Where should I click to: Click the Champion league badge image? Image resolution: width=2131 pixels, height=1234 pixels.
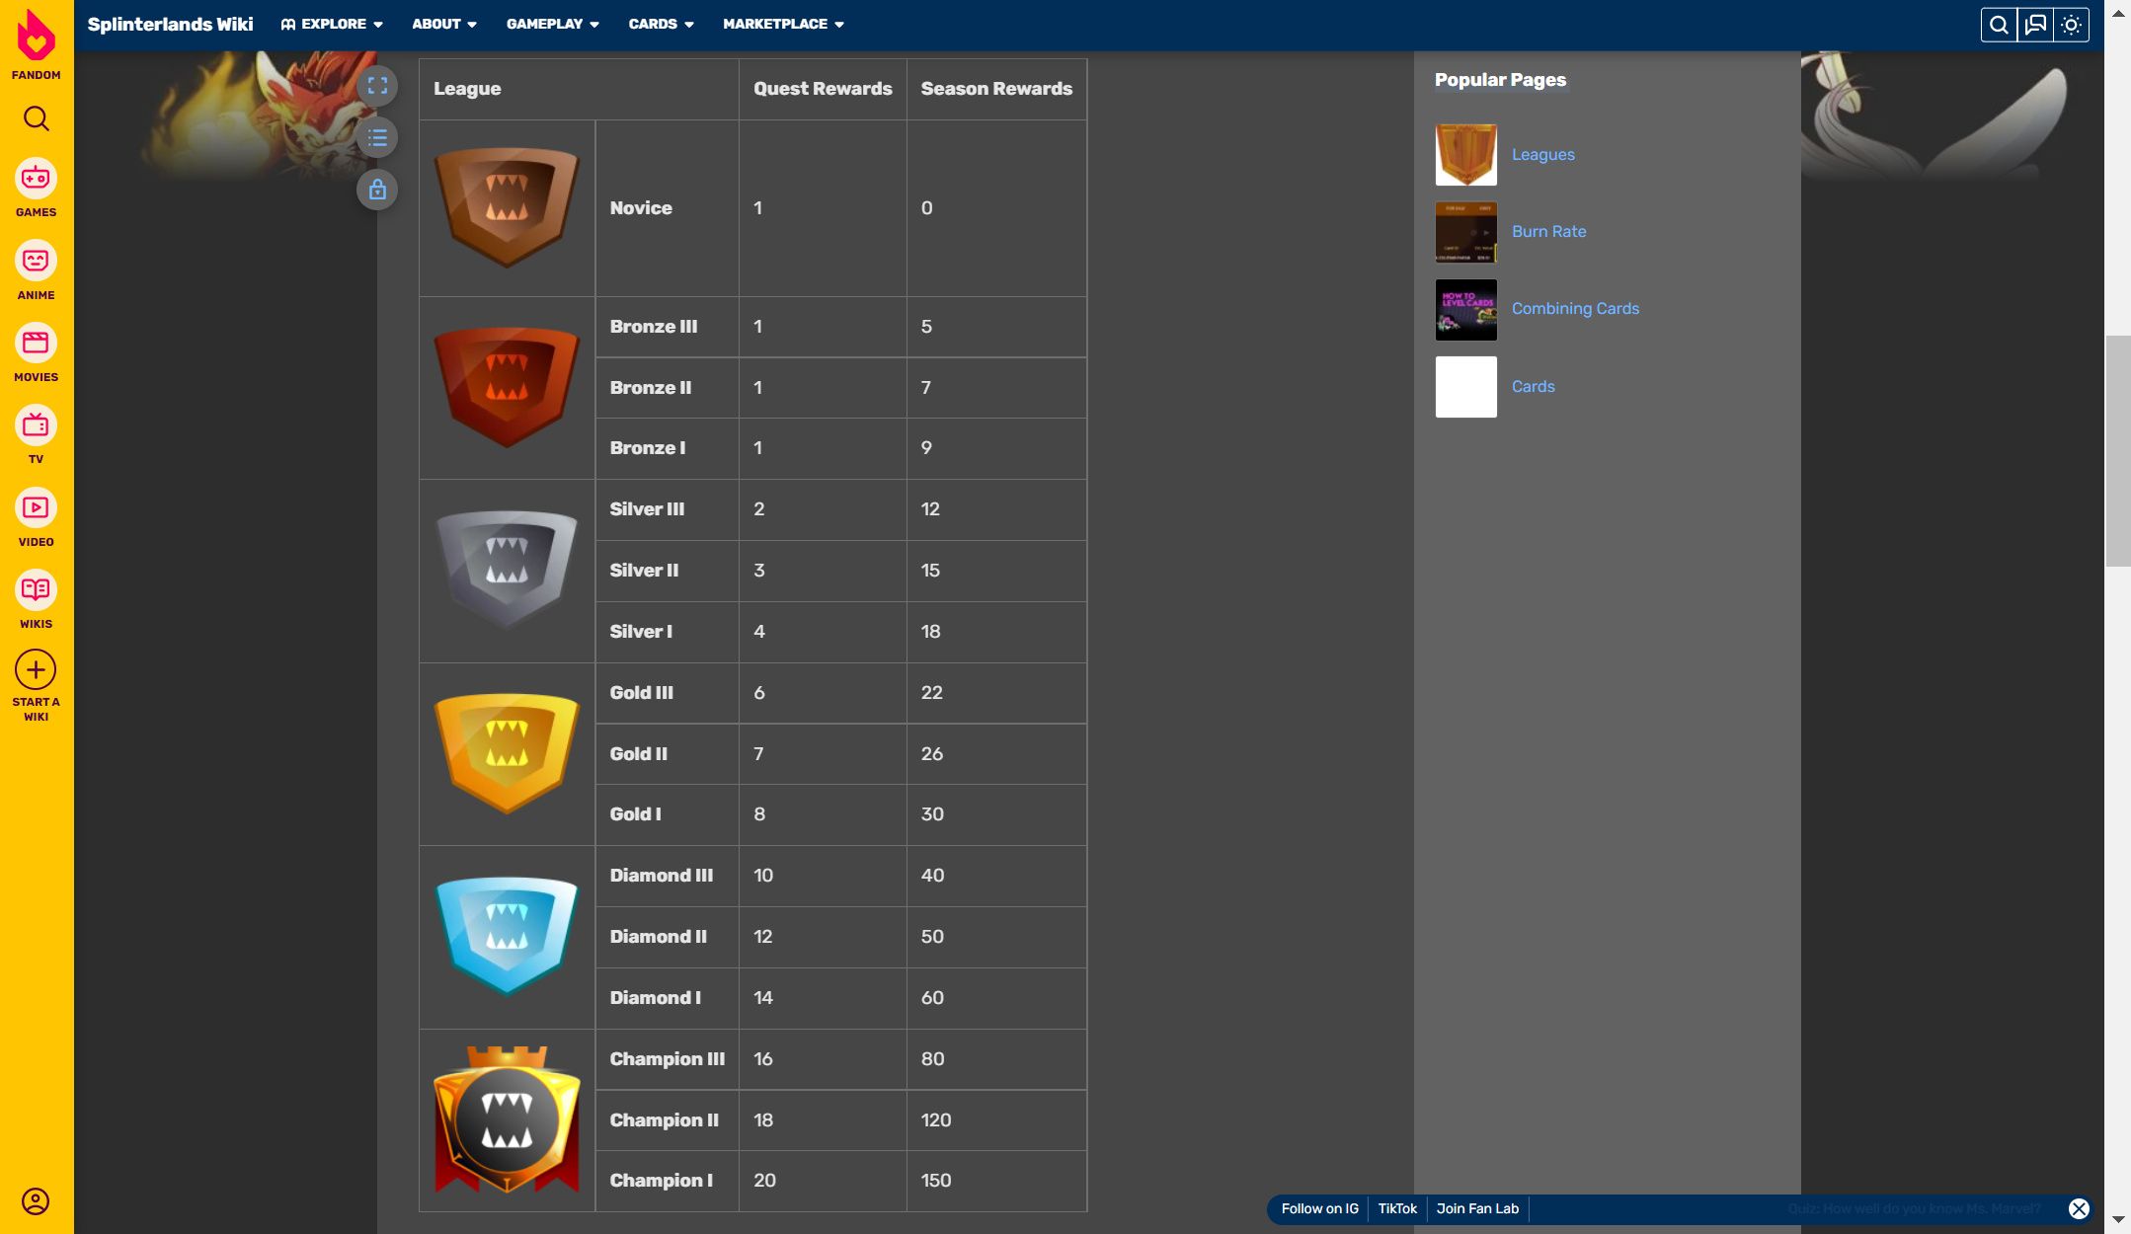507,1119
